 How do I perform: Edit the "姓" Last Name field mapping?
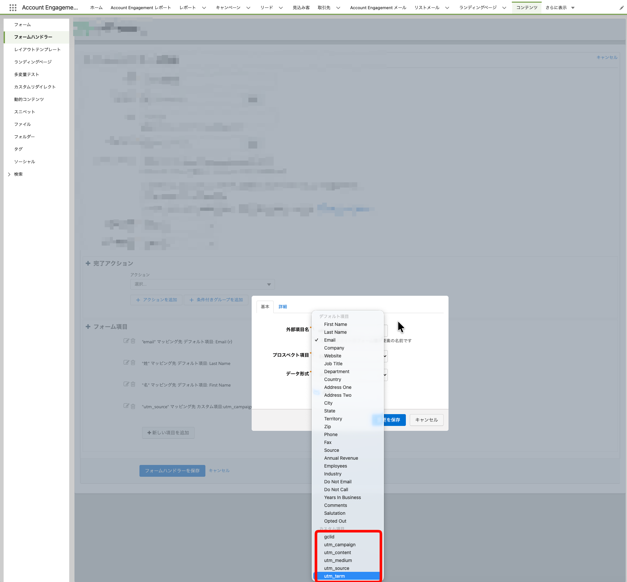tap(126, 363)
